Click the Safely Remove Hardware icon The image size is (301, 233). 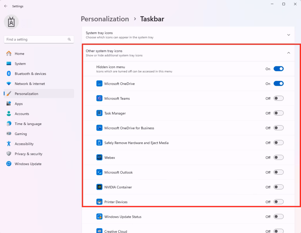coord(99,143)
